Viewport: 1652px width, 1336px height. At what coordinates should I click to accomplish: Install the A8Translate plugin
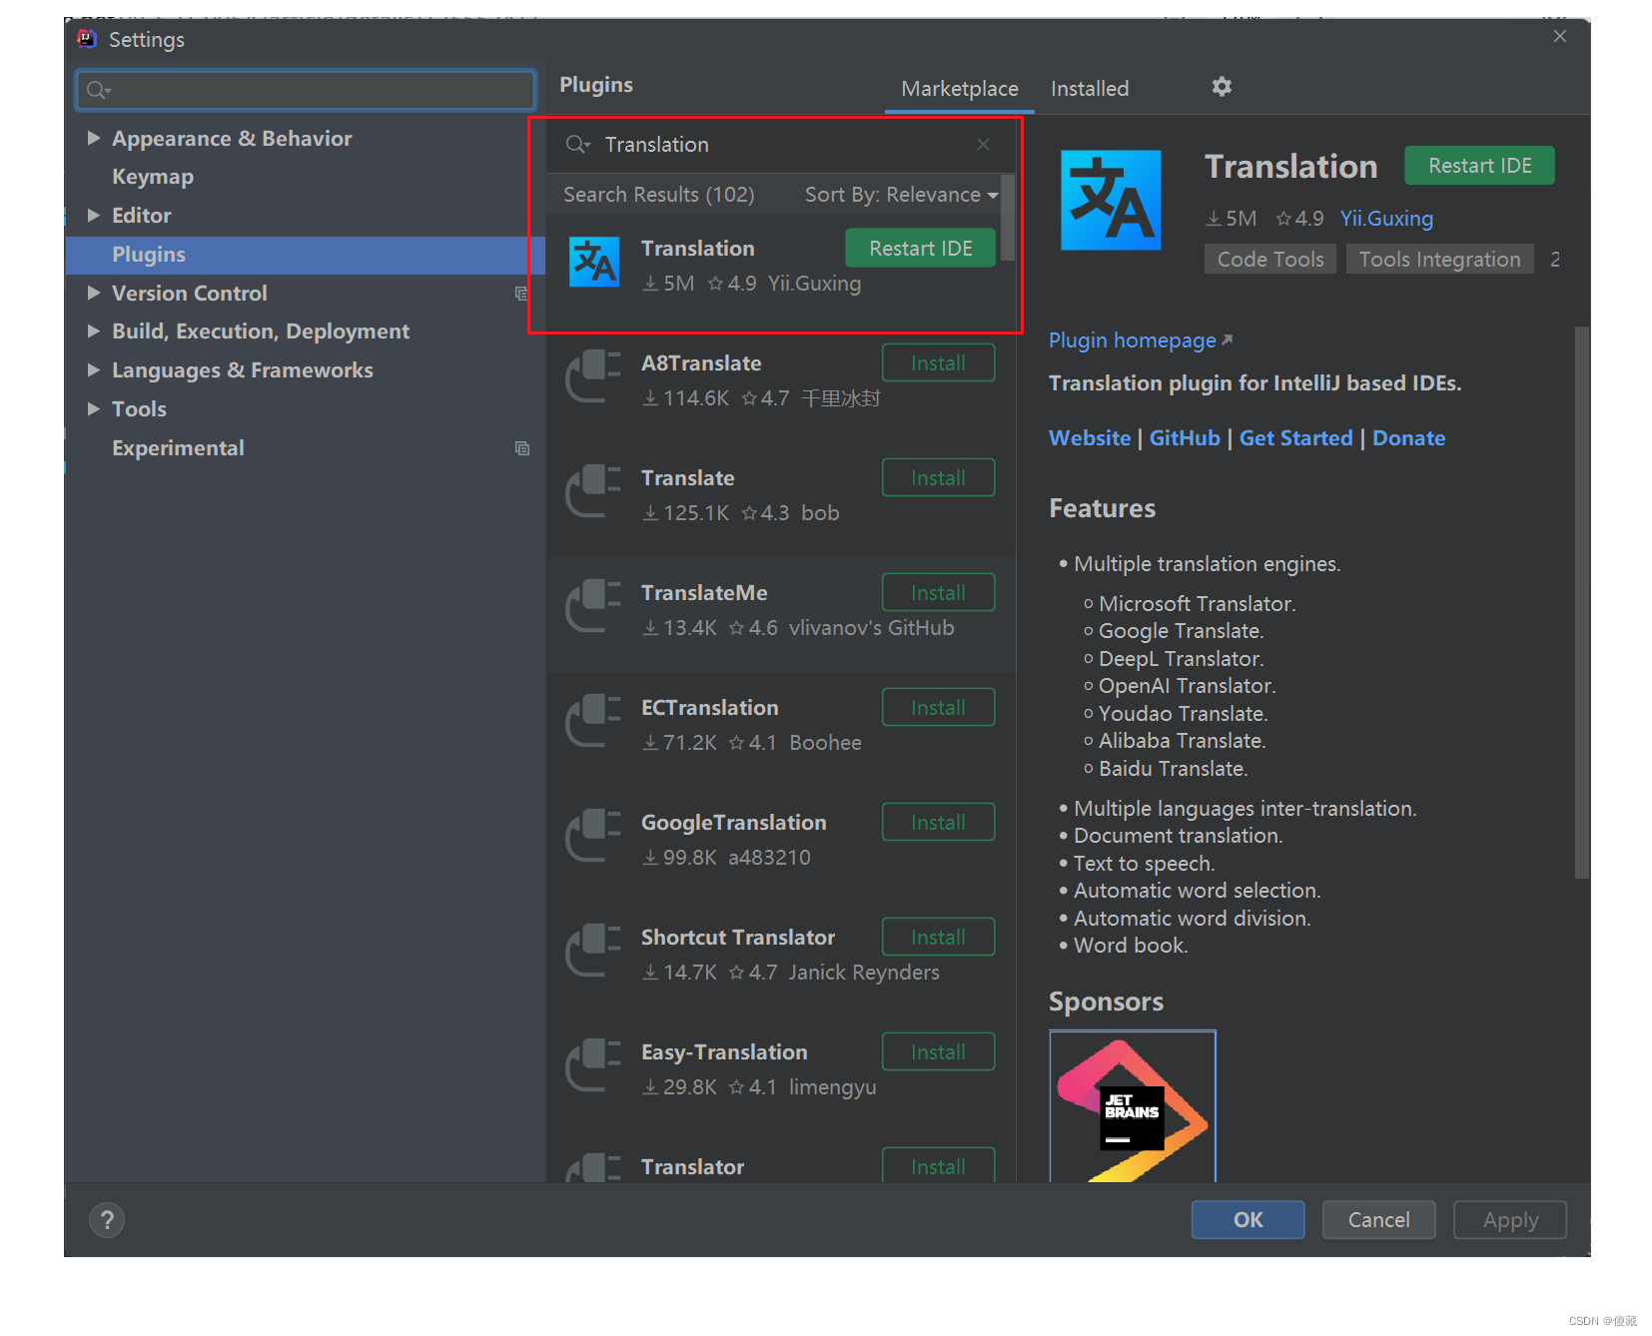tap(938, 363)
